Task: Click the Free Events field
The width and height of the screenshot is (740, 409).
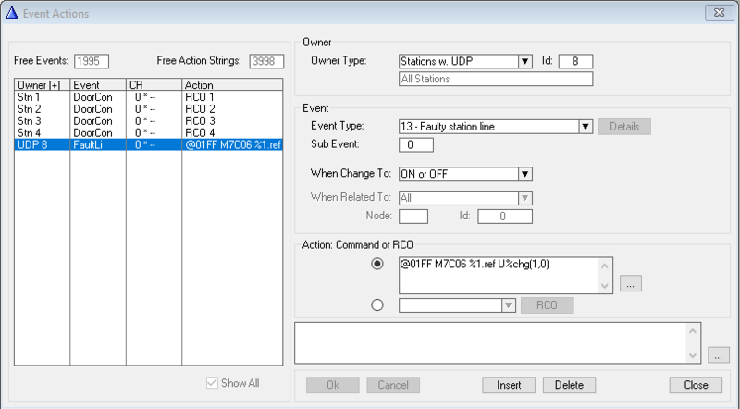Action: [x=92, y=61]
